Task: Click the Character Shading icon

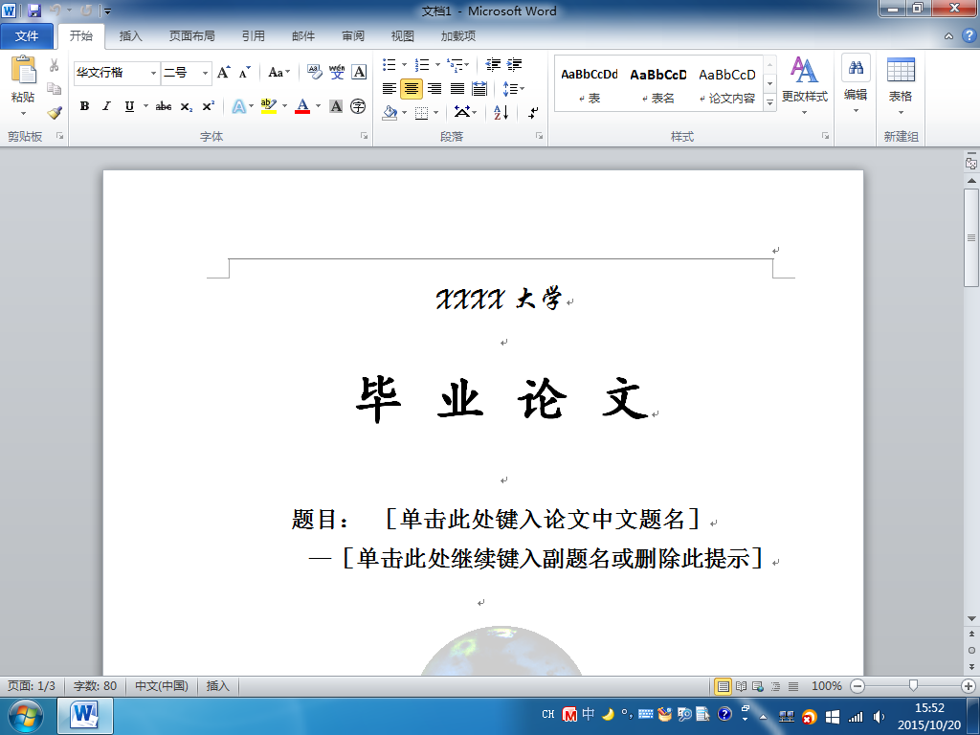Action: click(x=336, y=106)
